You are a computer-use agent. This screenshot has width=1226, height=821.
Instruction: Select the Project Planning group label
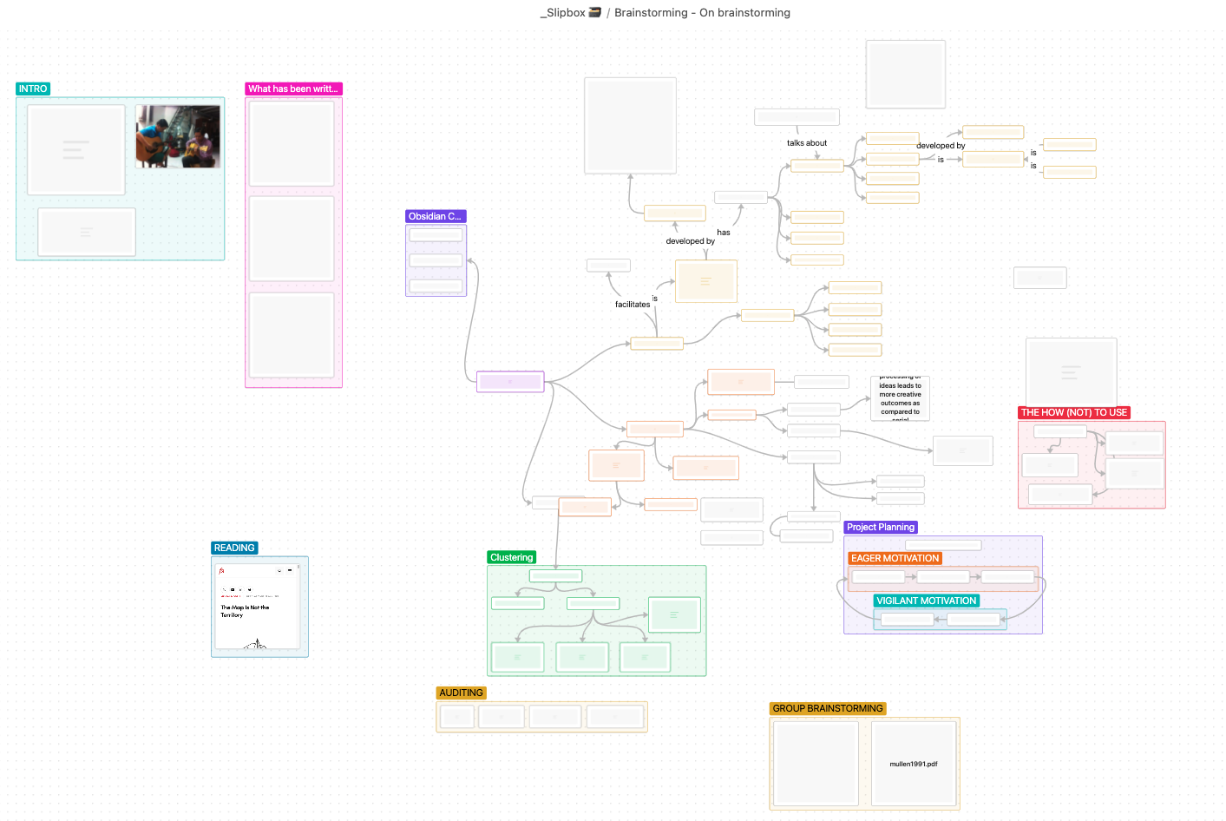coord(880,528)
